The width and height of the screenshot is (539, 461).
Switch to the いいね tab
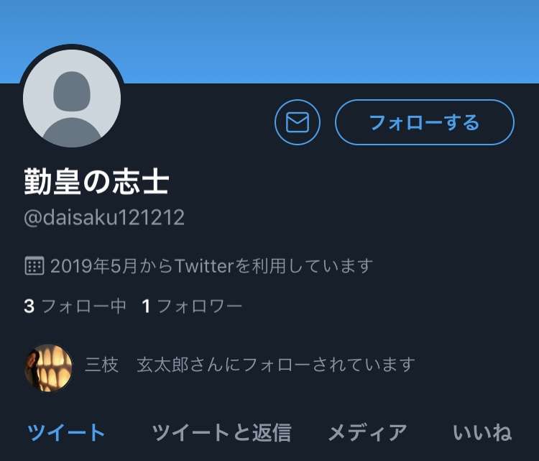coord(482,432)
